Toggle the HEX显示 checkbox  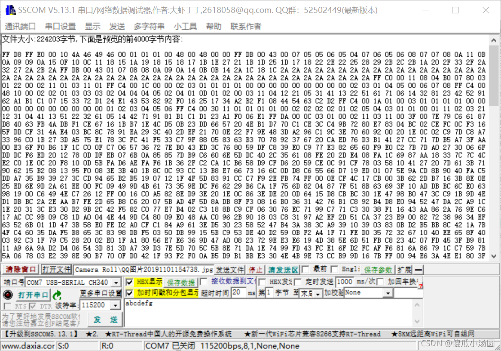pyautogui.click(x=129, y=282)
